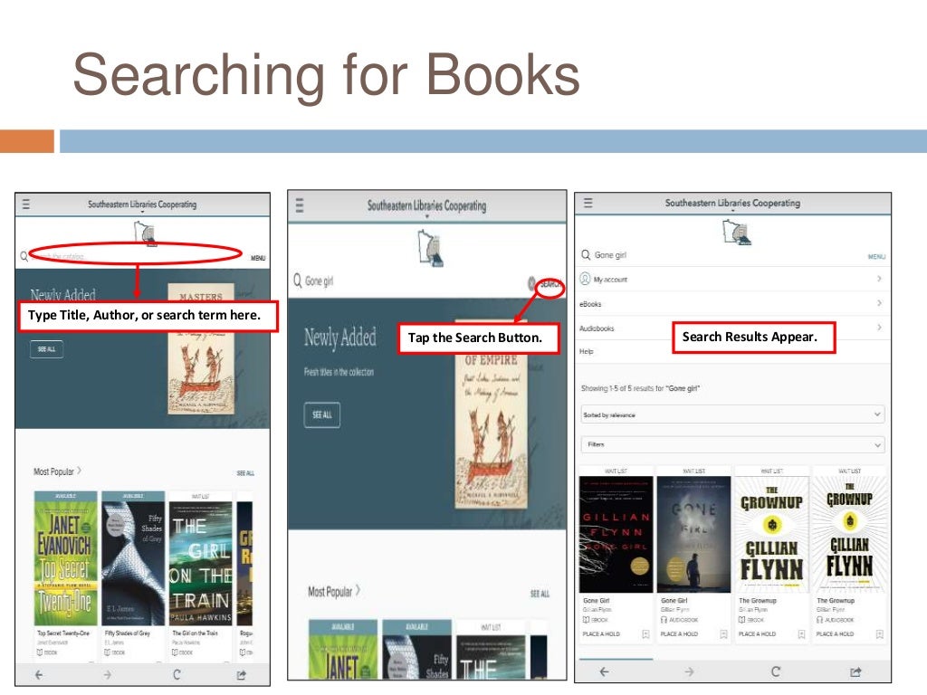This screenshot has height=695, width=927.
Task: Tap the share icon in the left phone screen
Action: [x=241, y=675]
